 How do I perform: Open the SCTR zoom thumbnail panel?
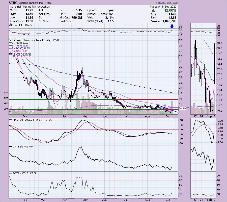[x=203, y=185]
